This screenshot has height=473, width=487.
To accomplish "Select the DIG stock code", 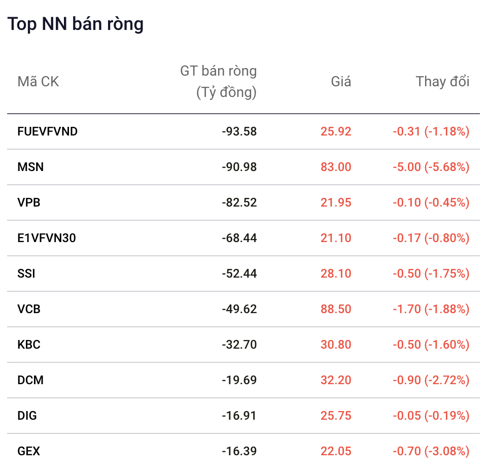I will point(27,416).
